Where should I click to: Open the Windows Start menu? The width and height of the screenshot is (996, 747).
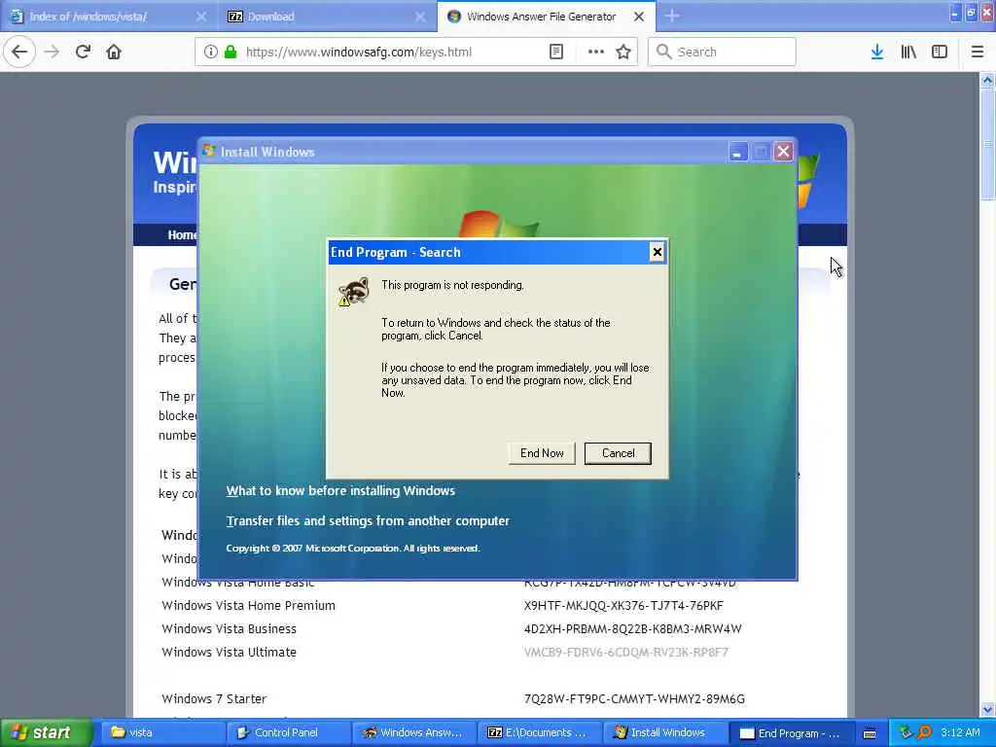46,732
